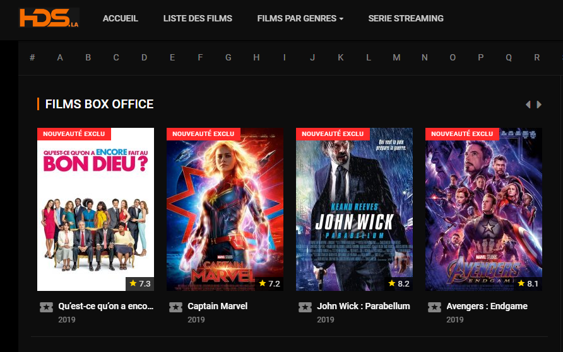The image size is (563, 352).
Task: Filter films by letter A
Action: 60,57
